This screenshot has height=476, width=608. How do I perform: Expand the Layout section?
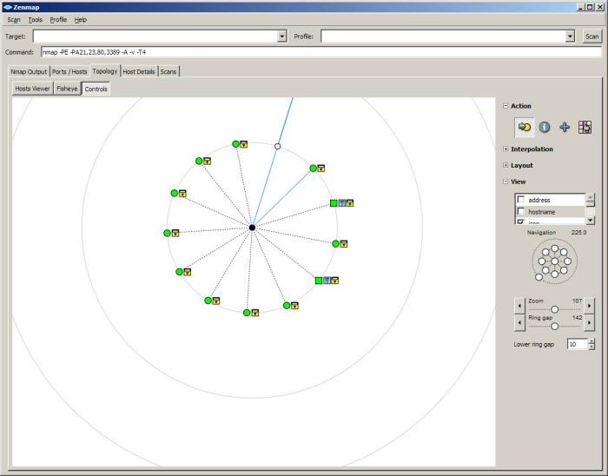[x=506, y=165]
